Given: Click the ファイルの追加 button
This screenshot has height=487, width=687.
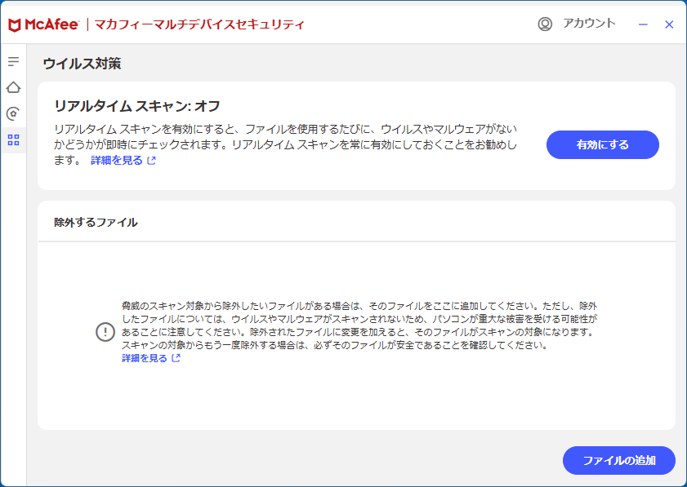Looking at the screenshot, I should [x=618, y=460].
